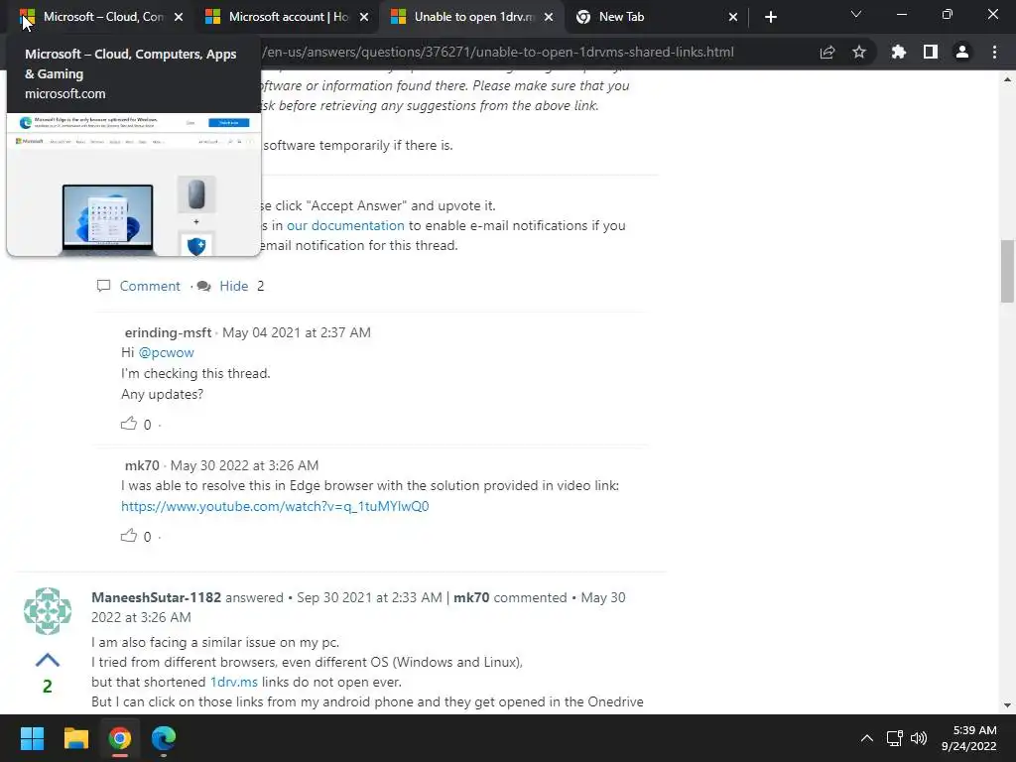The image size is (1016, 762).
Task: Click the Comment link
Action: (x=150, y=286)
